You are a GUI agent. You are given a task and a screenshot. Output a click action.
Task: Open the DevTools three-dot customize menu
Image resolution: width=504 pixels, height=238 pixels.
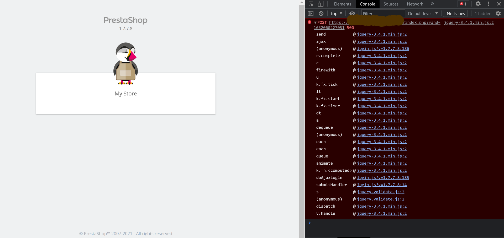(x=488, y=4)
